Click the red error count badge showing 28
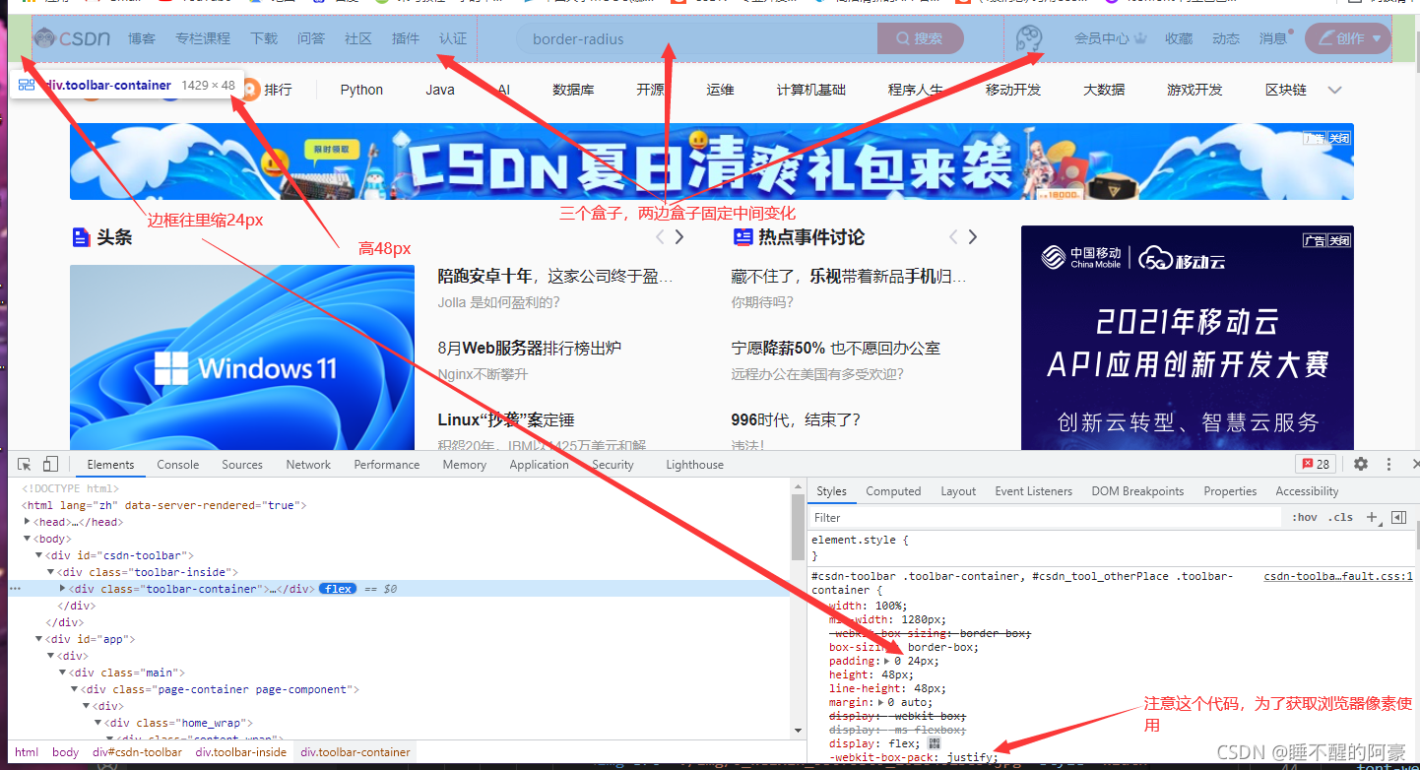This screenshot has height=770, width=1420. pyautogui.click(x=1315, y=464)
